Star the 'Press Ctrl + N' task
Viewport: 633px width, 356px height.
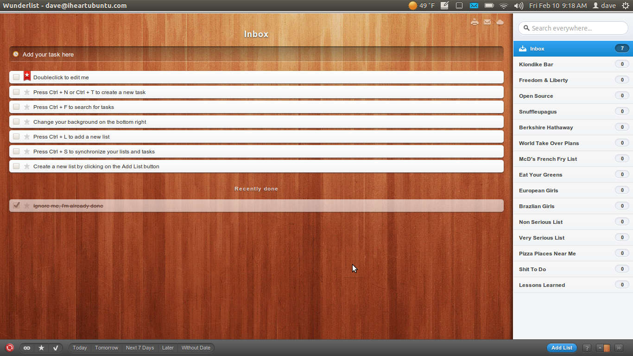click(x=27, y=92)
